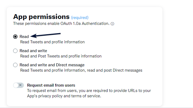Click the "These permissions enable OAuth 1.0a" sentence
Viewport: 193px width, 108px height.
[x=61, y=24]
